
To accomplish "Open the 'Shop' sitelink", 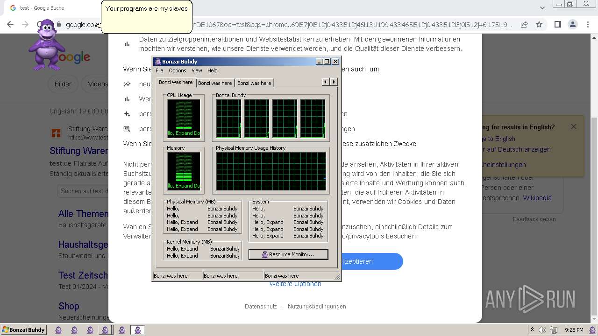I will pyautogui.click(x=69, y=306).
